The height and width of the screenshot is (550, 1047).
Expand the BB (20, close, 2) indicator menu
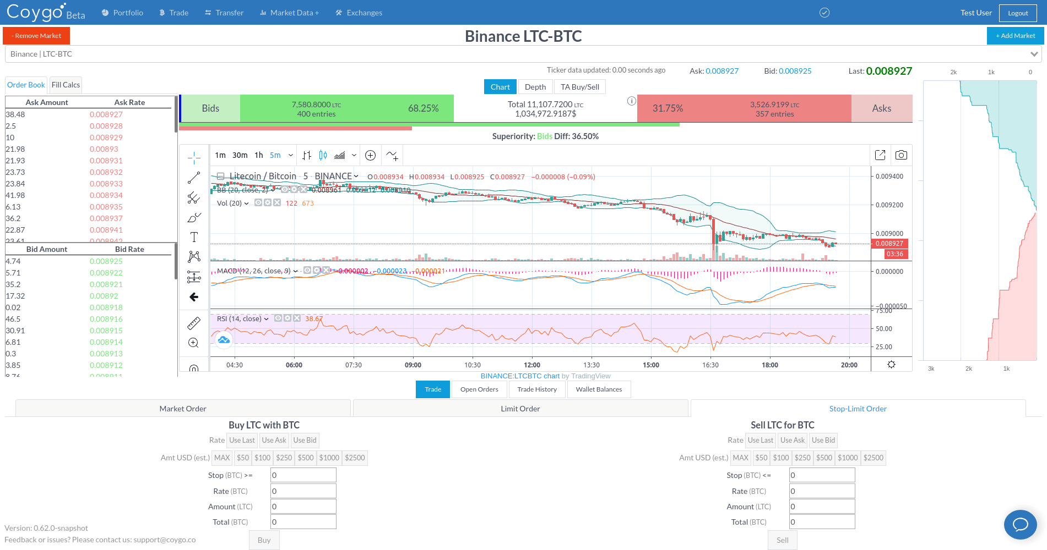(x=273, y=190)
